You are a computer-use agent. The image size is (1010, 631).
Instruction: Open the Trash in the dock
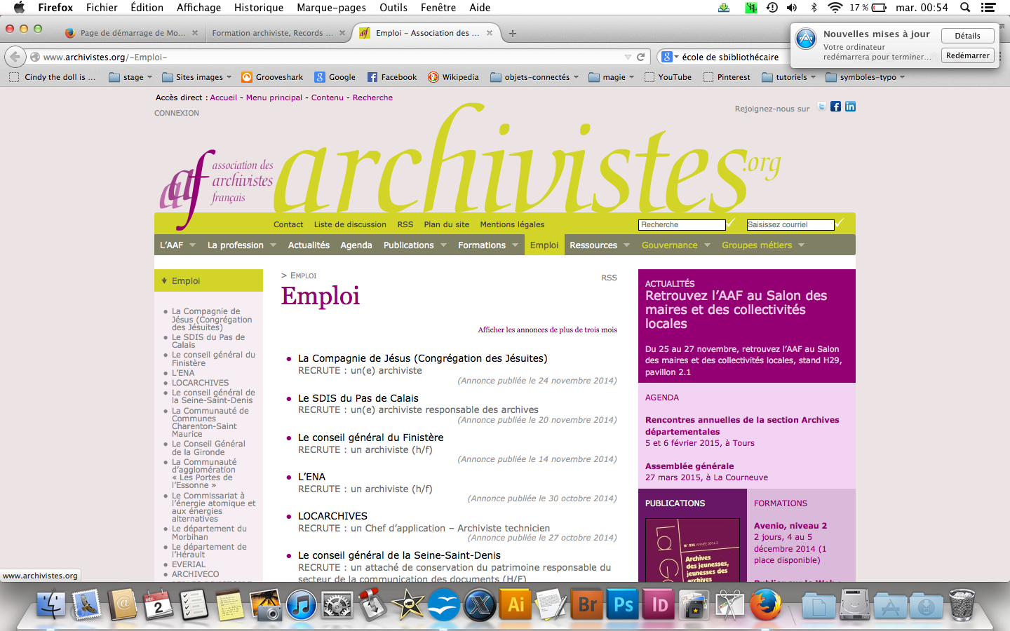pos(962,604)
